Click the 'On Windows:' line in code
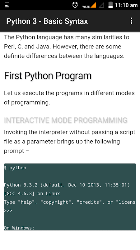This screenshot has width=140, height=250. click(19, 228)
